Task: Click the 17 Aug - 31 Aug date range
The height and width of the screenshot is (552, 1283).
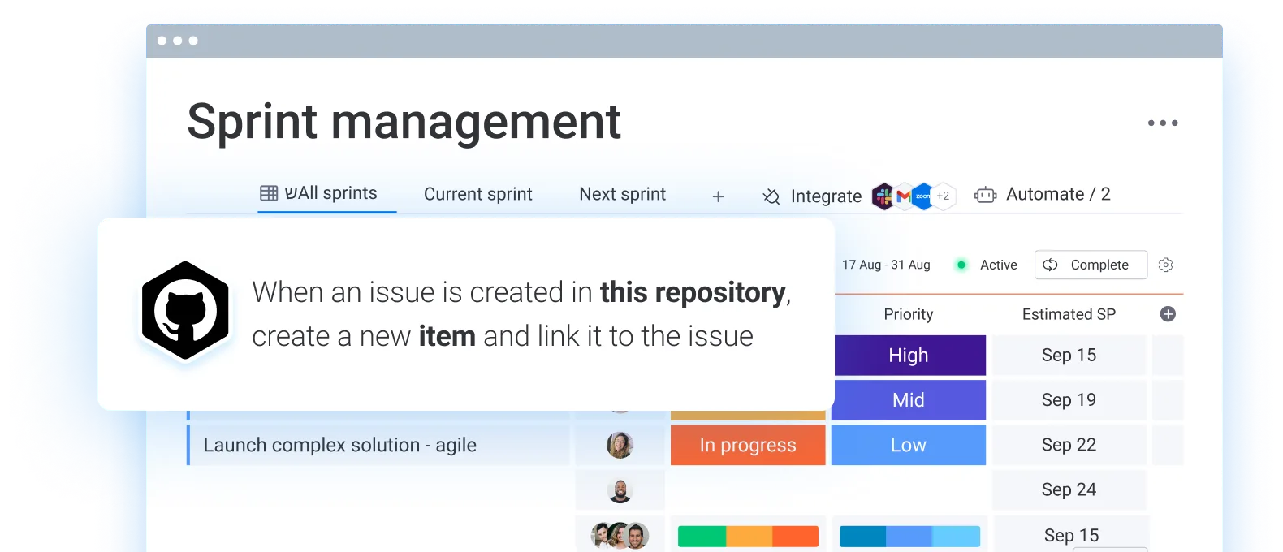Action: (x=886, y=265)
